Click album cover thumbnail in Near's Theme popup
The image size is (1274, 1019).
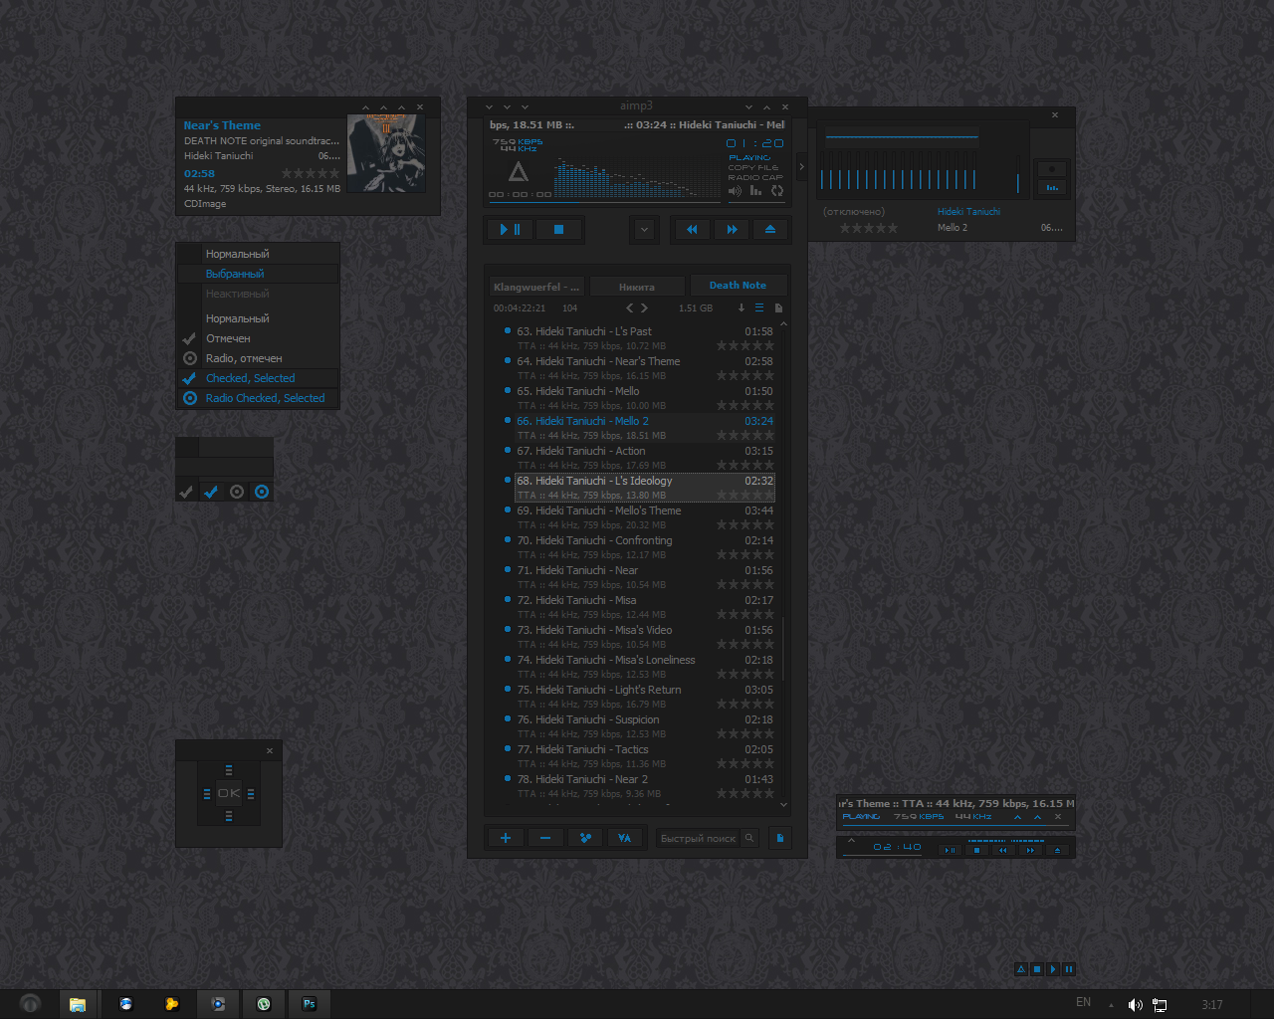click(x=386, y=152)
